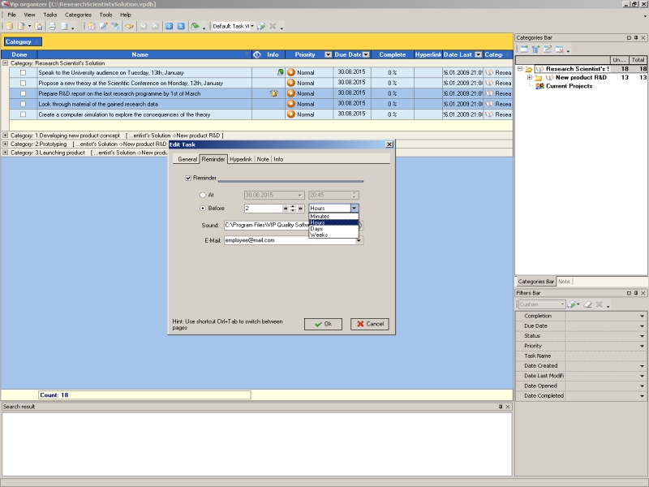The width and height of the screenshot is (649, 487).
Task: Select the 'At' radio button
Action: click(x=203, y=195)
